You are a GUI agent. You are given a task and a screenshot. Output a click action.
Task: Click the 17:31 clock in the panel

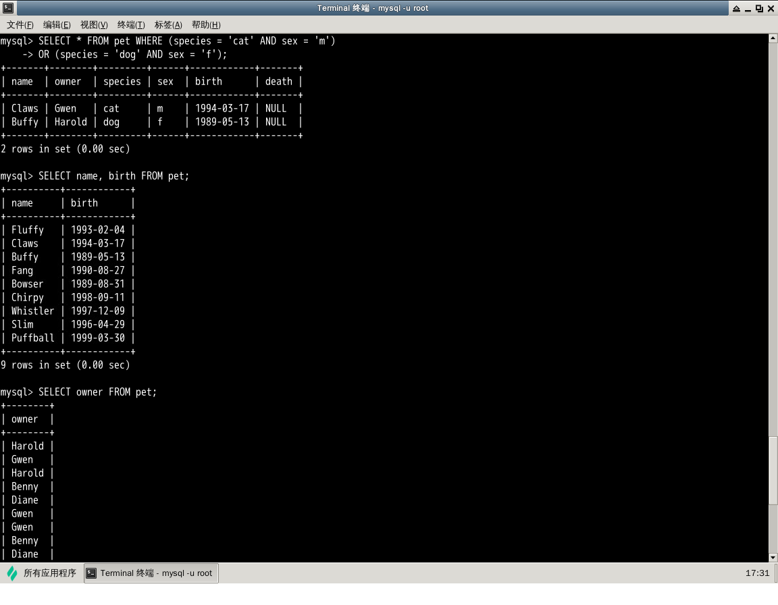[757, 573]
